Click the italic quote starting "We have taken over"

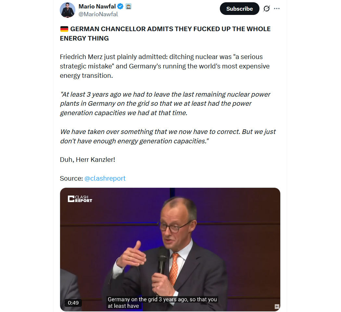click(x=168, y=136)
